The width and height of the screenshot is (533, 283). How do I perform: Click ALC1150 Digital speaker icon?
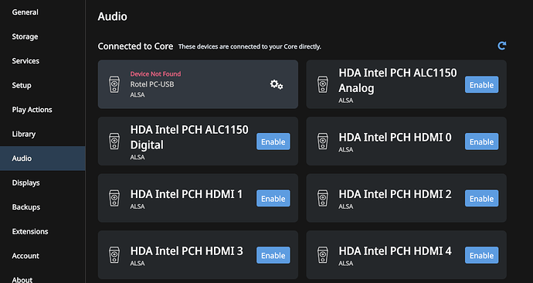click(x=114, y=141)
